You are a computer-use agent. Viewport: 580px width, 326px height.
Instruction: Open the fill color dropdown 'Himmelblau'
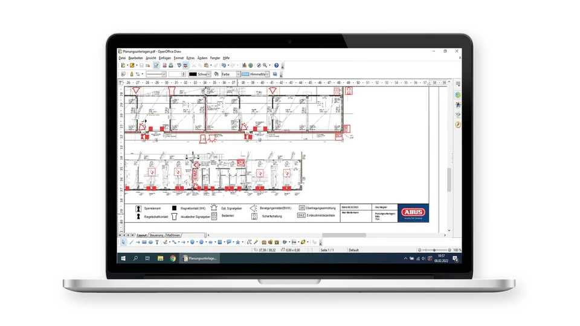(x=267, y=74)
